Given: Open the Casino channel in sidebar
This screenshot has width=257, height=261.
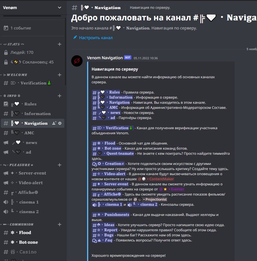Looking at the screenshot, I should point(33,252).
